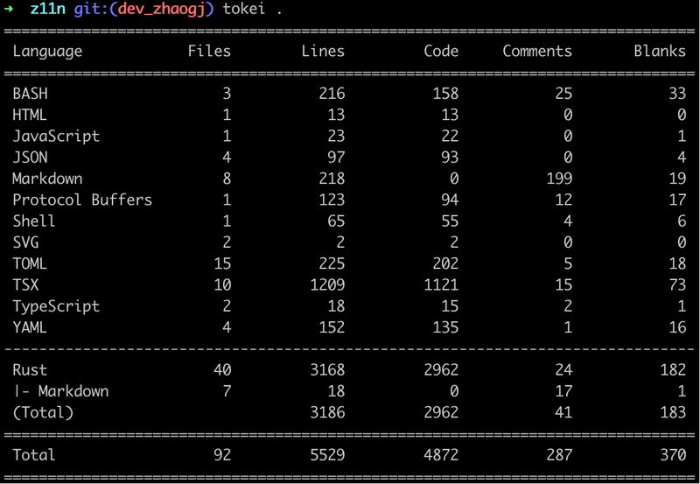Viewport: 700px width, 484px height.
Task: Click JSON lines value 97
Action: coord(336,158)
